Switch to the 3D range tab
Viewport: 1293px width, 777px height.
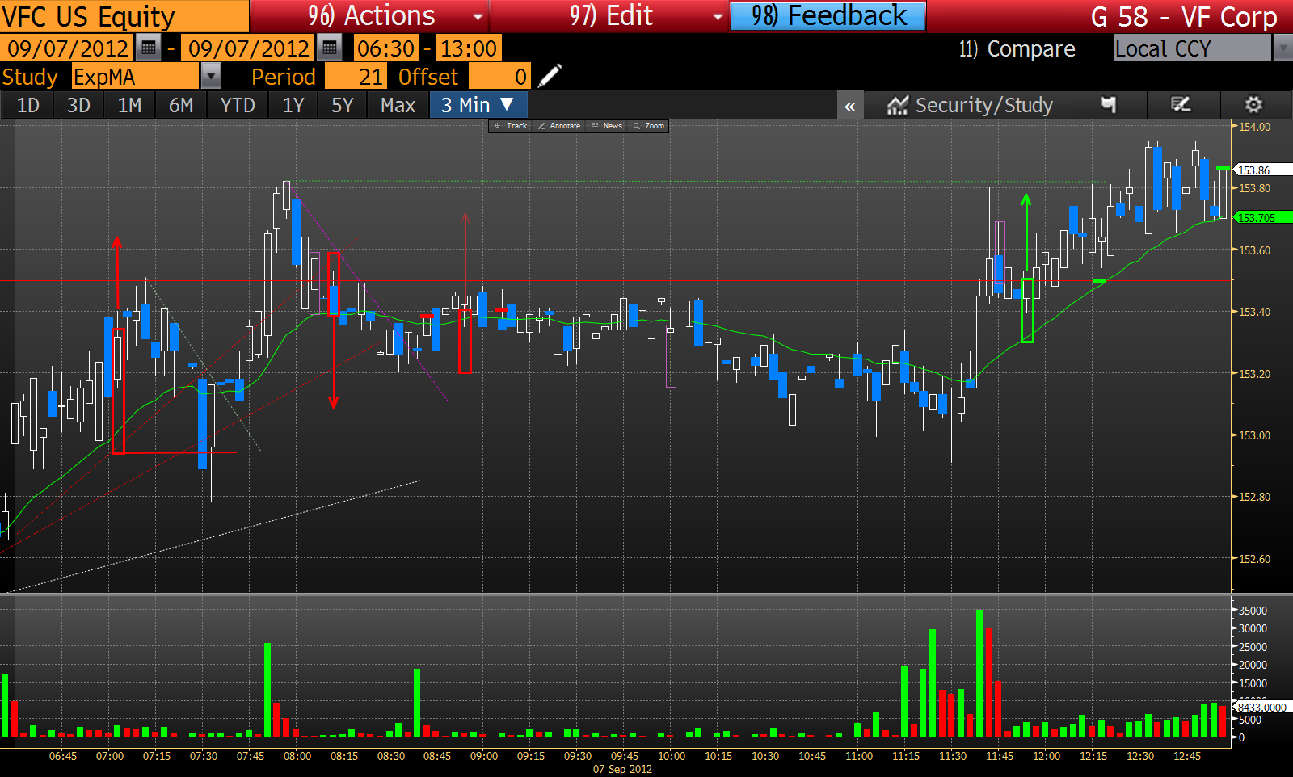pyautogui.click(x=78, y=106)
